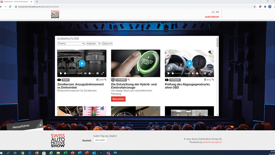This screenshot has width=275, height=155.
Task: Bookmark this page with star icon
Action: [x=255, y=7]
